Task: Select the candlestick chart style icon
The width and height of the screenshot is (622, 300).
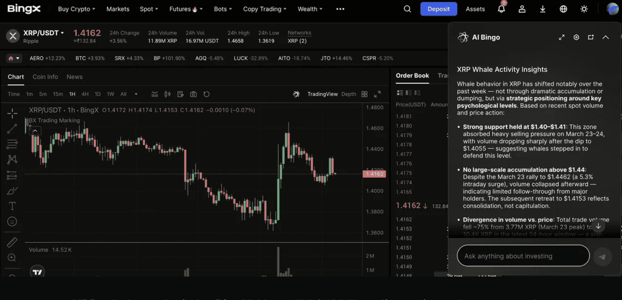Action: tap(168, 94)
